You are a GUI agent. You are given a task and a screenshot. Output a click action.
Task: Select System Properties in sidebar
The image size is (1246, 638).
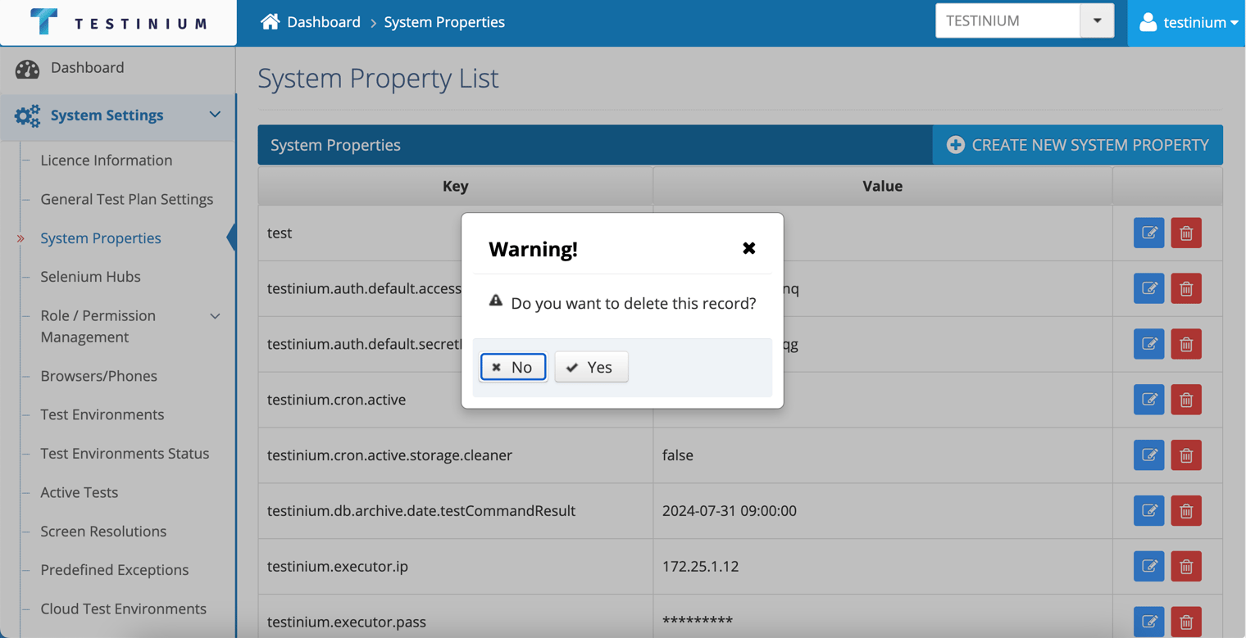(101, 238)
